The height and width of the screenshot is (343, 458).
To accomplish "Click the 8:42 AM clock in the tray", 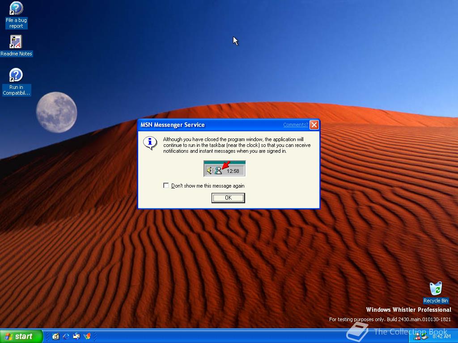I will [442, 336].
